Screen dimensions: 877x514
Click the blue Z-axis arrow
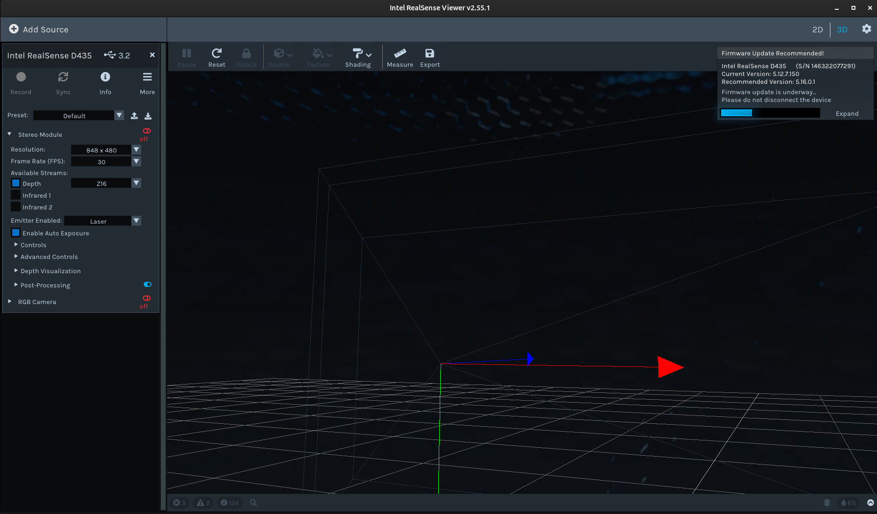[x=530, y=359]
